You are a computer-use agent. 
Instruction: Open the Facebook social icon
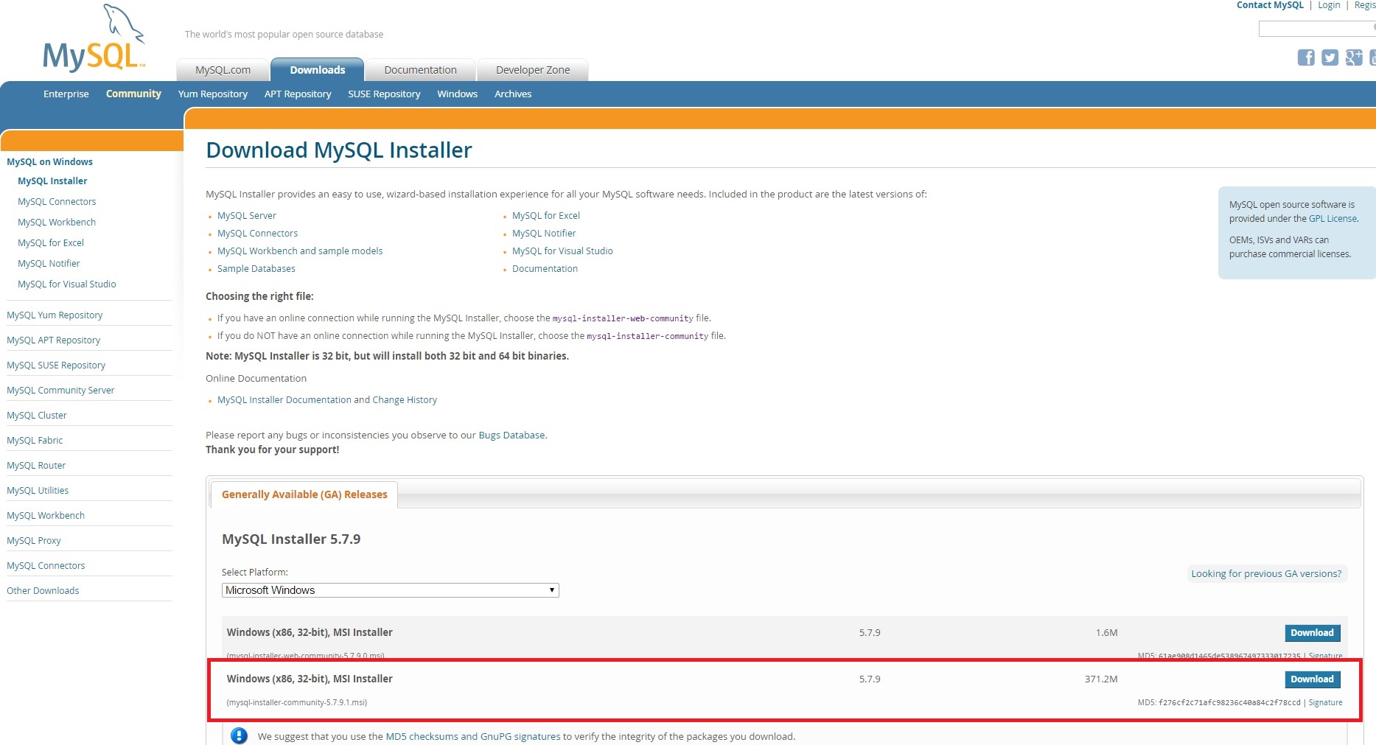pos(1306,57)
